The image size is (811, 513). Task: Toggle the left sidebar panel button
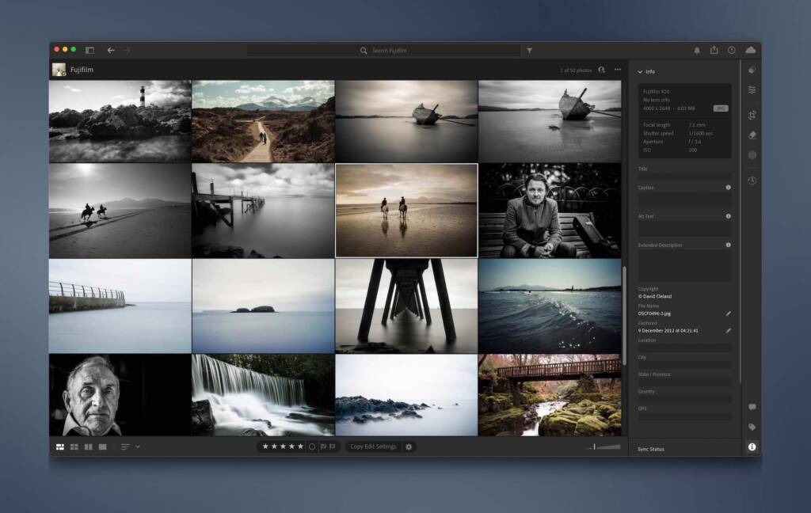pyautogui.click(x=89, y=50)
